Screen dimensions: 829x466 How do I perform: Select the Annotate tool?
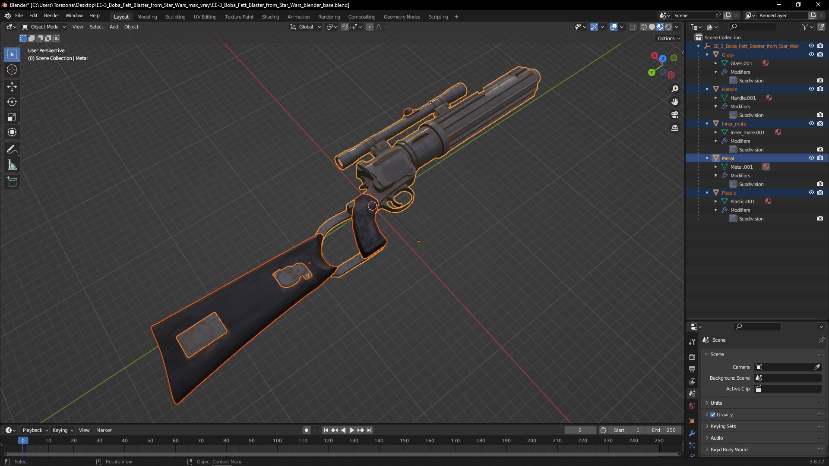(x=12, y=150)
